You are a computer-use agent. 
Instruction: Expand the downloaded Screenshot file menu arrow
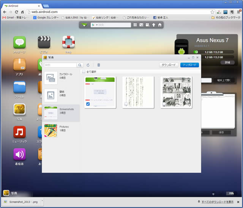(42, 201)
